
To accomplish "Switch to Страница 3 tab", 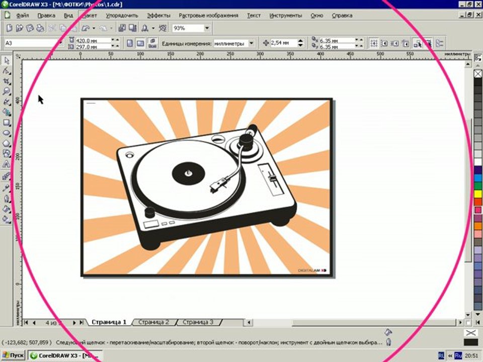I will point(198,322).
